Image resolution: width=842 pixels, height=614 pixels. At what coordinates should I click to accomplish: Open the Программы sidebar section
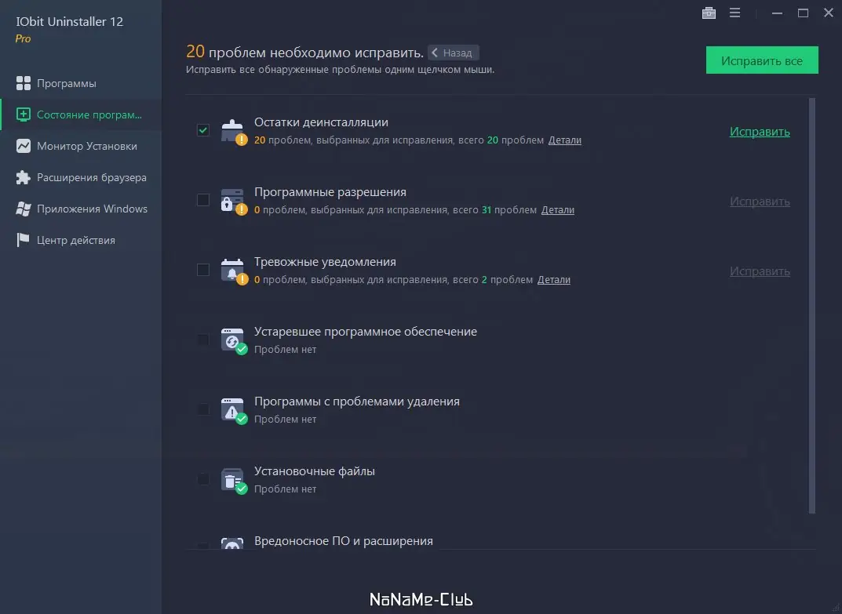81,83
